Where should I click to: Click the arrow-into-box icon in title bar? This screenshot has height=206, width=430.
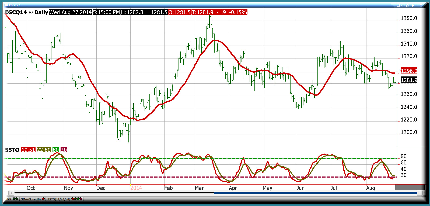click(398, 5)
